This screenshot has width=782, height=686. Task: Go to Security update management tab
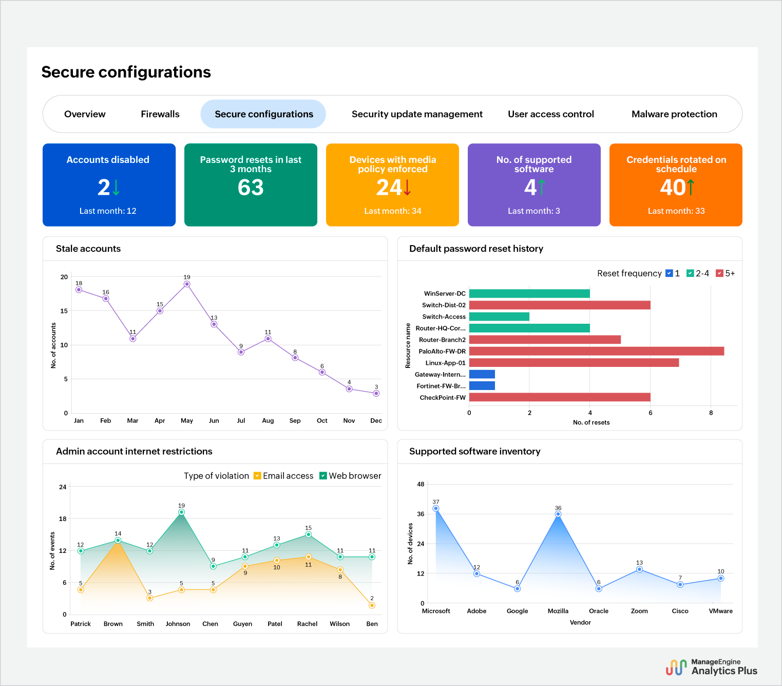coord(417,114)
